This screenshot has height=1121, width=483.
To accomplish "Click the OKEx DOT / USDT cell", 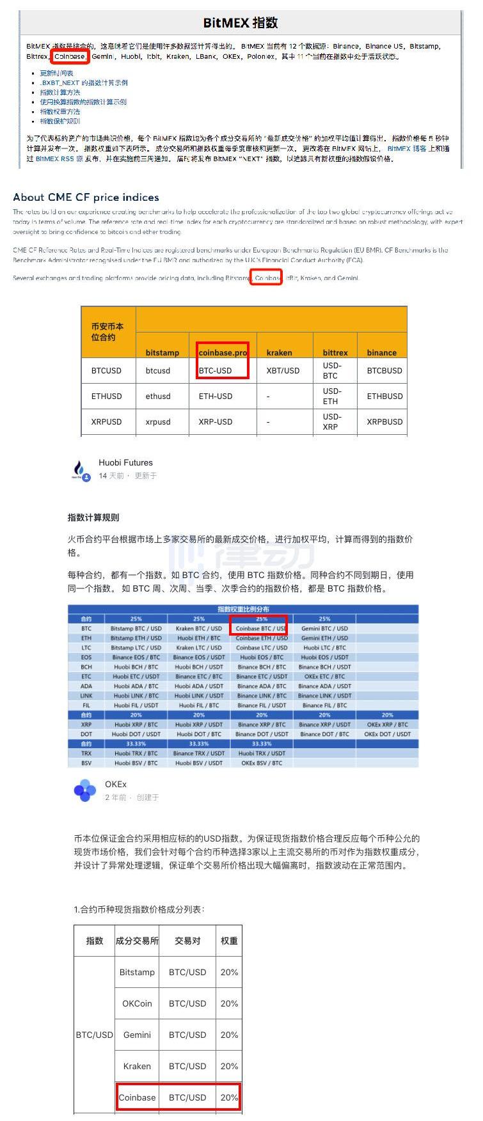I will coord(387,734).
